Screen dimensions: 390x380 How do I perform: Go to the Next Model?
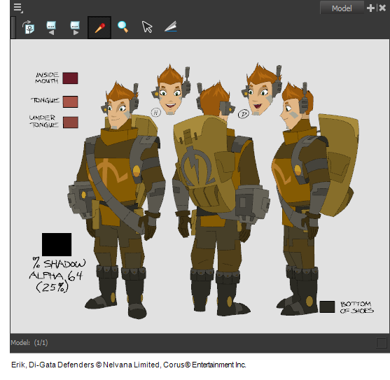point(75,28)
